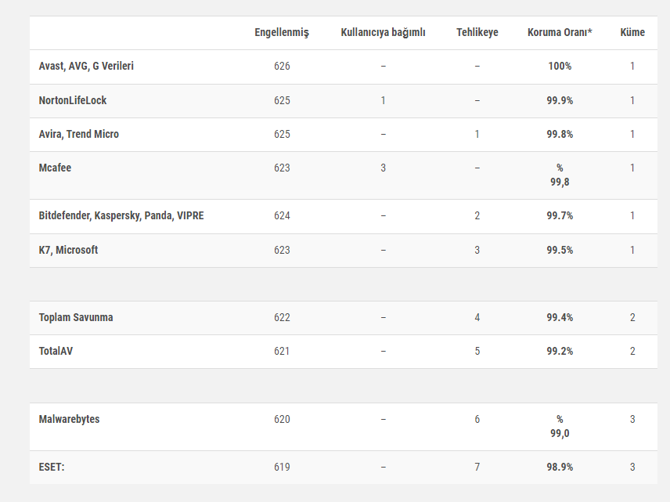
Task: Click the 98.9% protection rate for ESET
Action: [x=560, y=467]
